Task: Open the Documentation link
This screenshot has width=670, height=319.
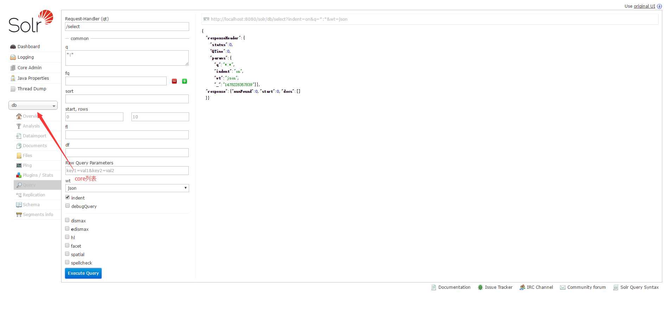Action: [454, 287]
